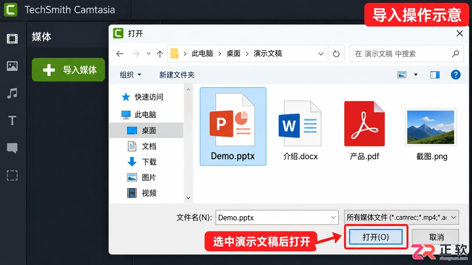The width and height of the screenshot is (472, 265).
Task: Change the file view layout icon
Action: 402,75
